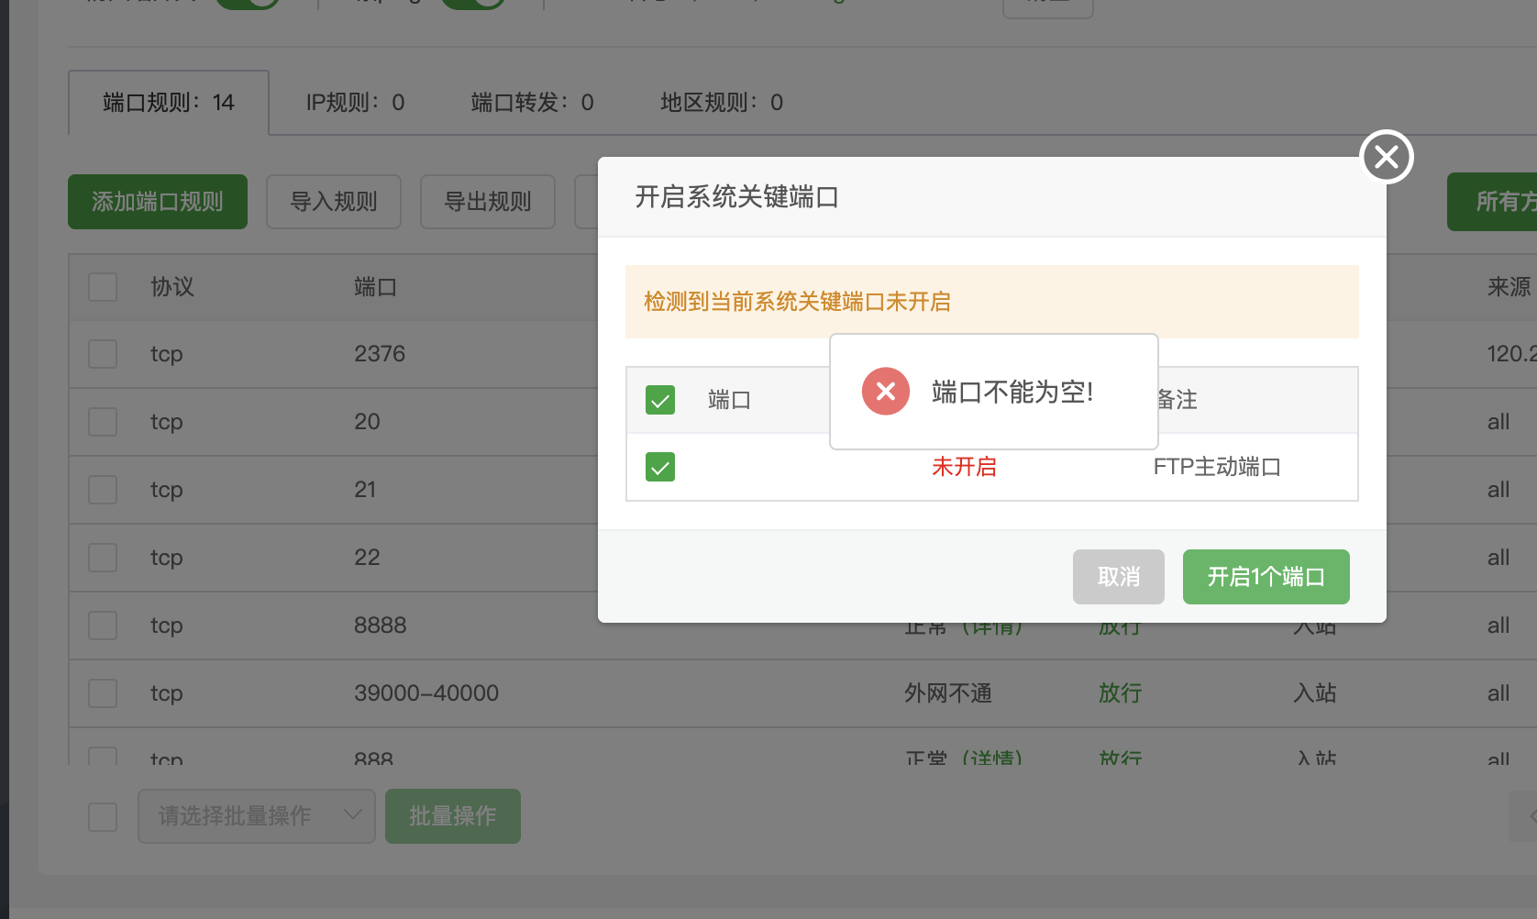
Task: Click port value 20
Action: [367, 422]
